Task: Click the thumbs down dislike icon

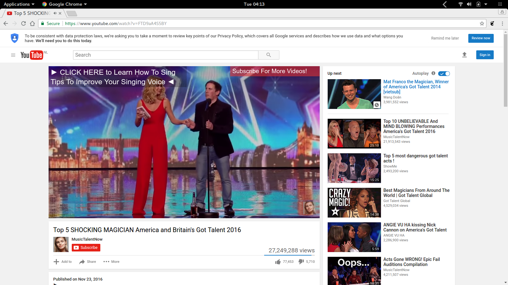Action: (x=301, y=262)
